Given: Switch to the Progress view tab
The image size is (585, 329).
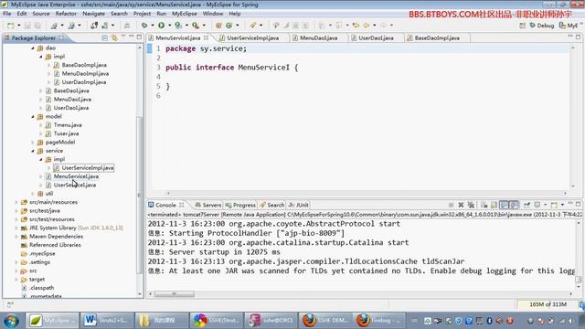Looking at the screenshot, I should click(x=240, y=205).
